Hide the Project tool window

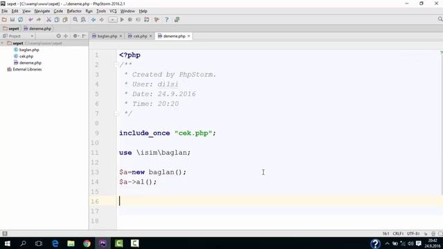84,36
